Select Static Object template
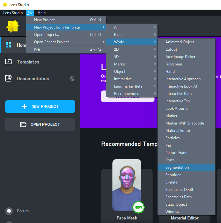This screenshot has width=221, height=223. [x=186, y=204]
